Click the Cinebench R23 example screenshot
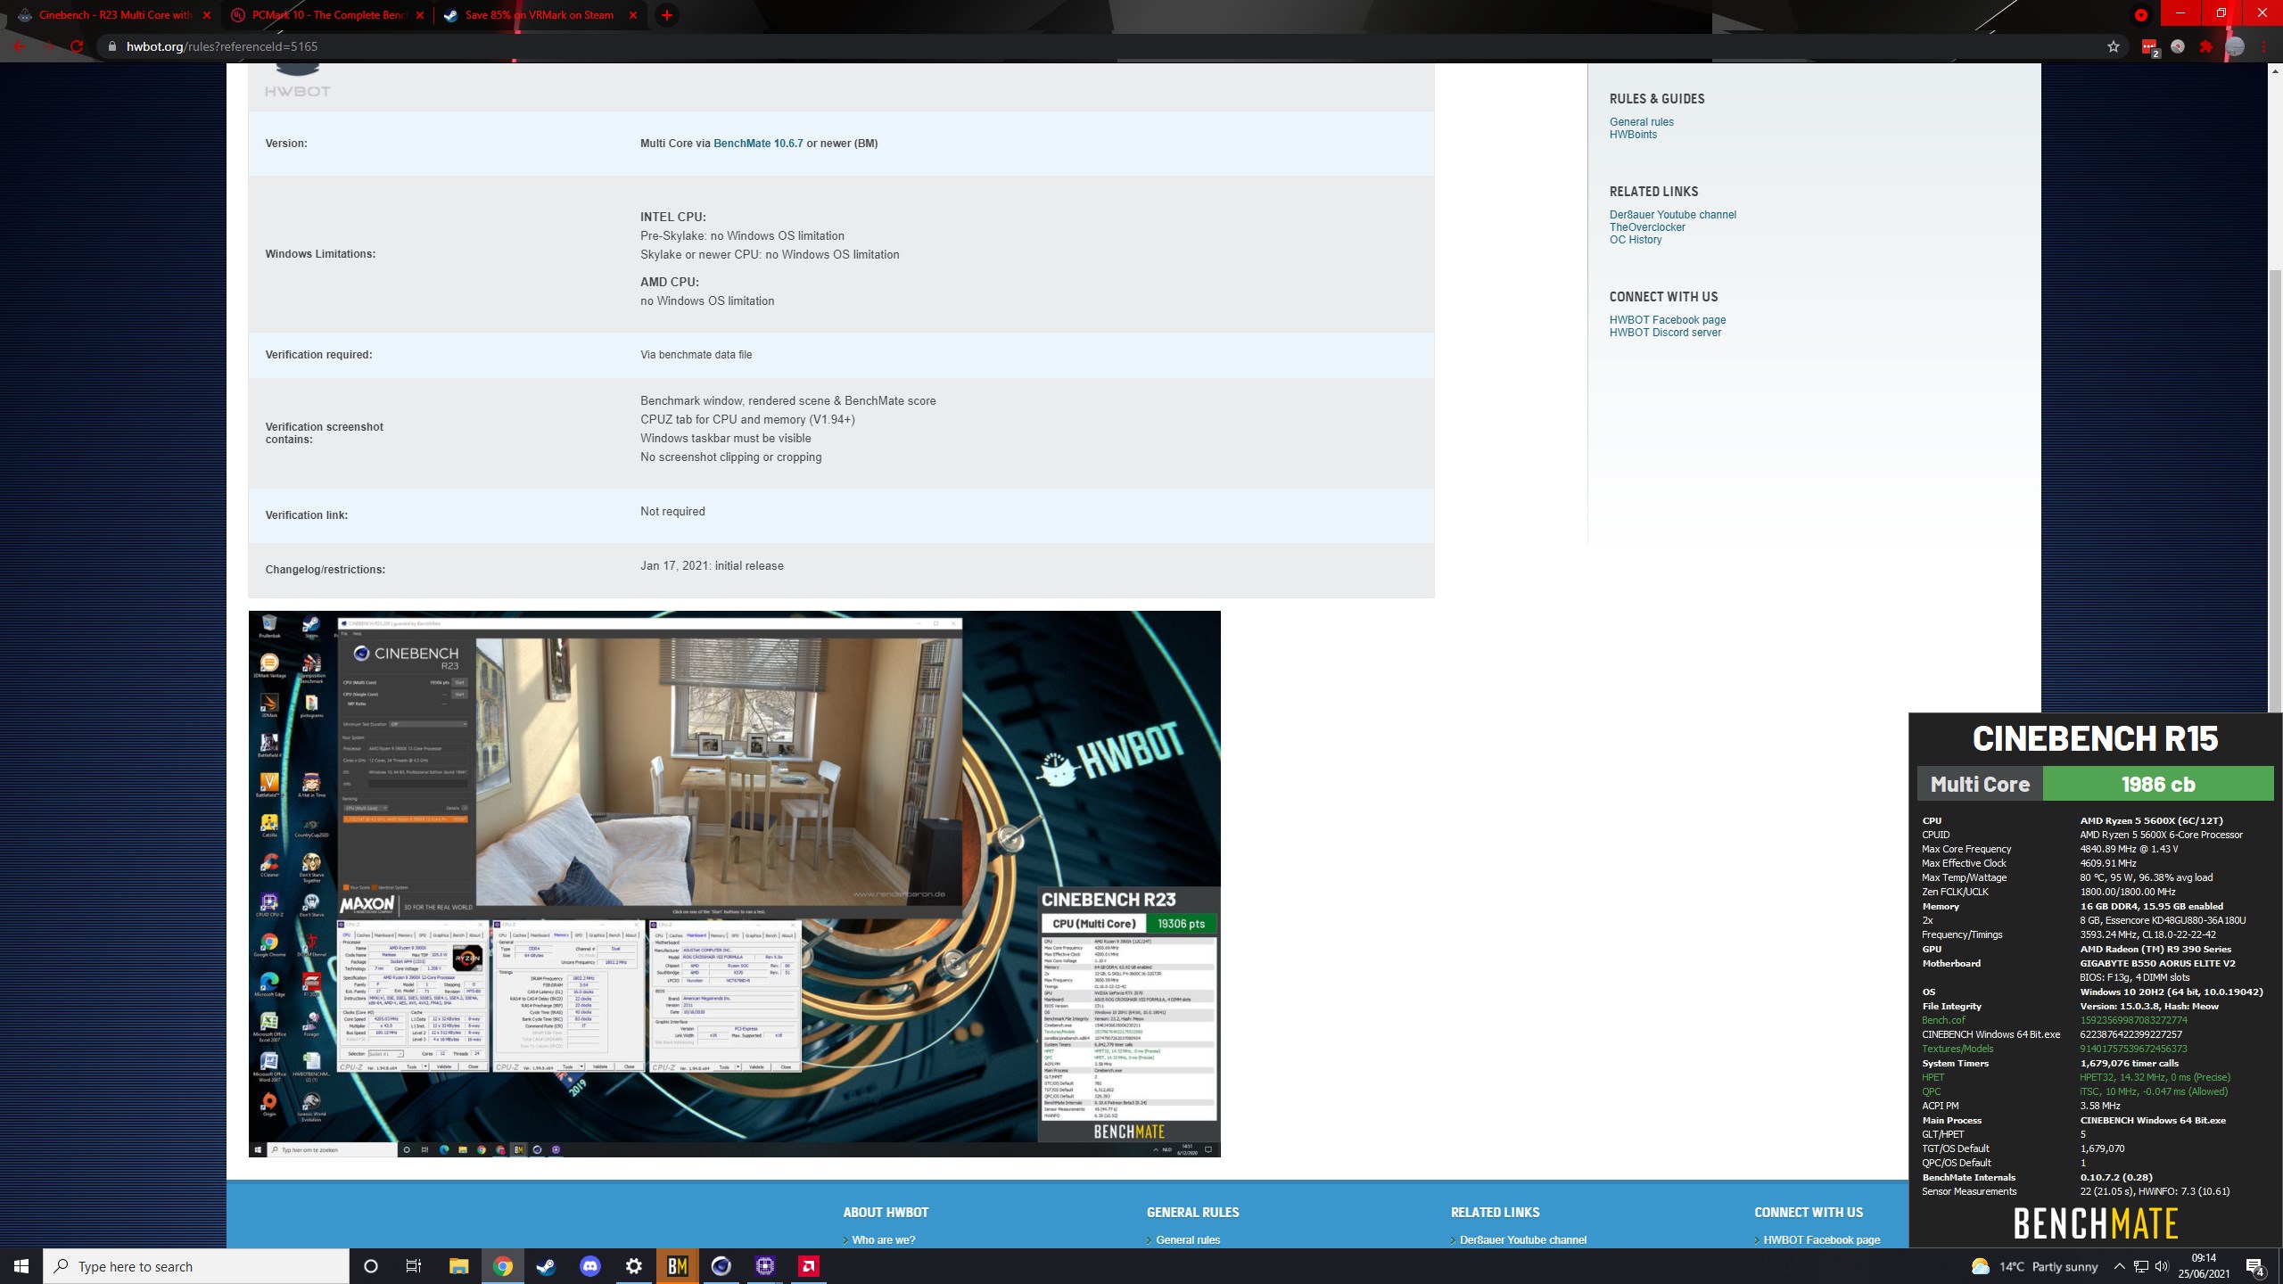This screenshot has width=2283, height=1284. [734, 884]
